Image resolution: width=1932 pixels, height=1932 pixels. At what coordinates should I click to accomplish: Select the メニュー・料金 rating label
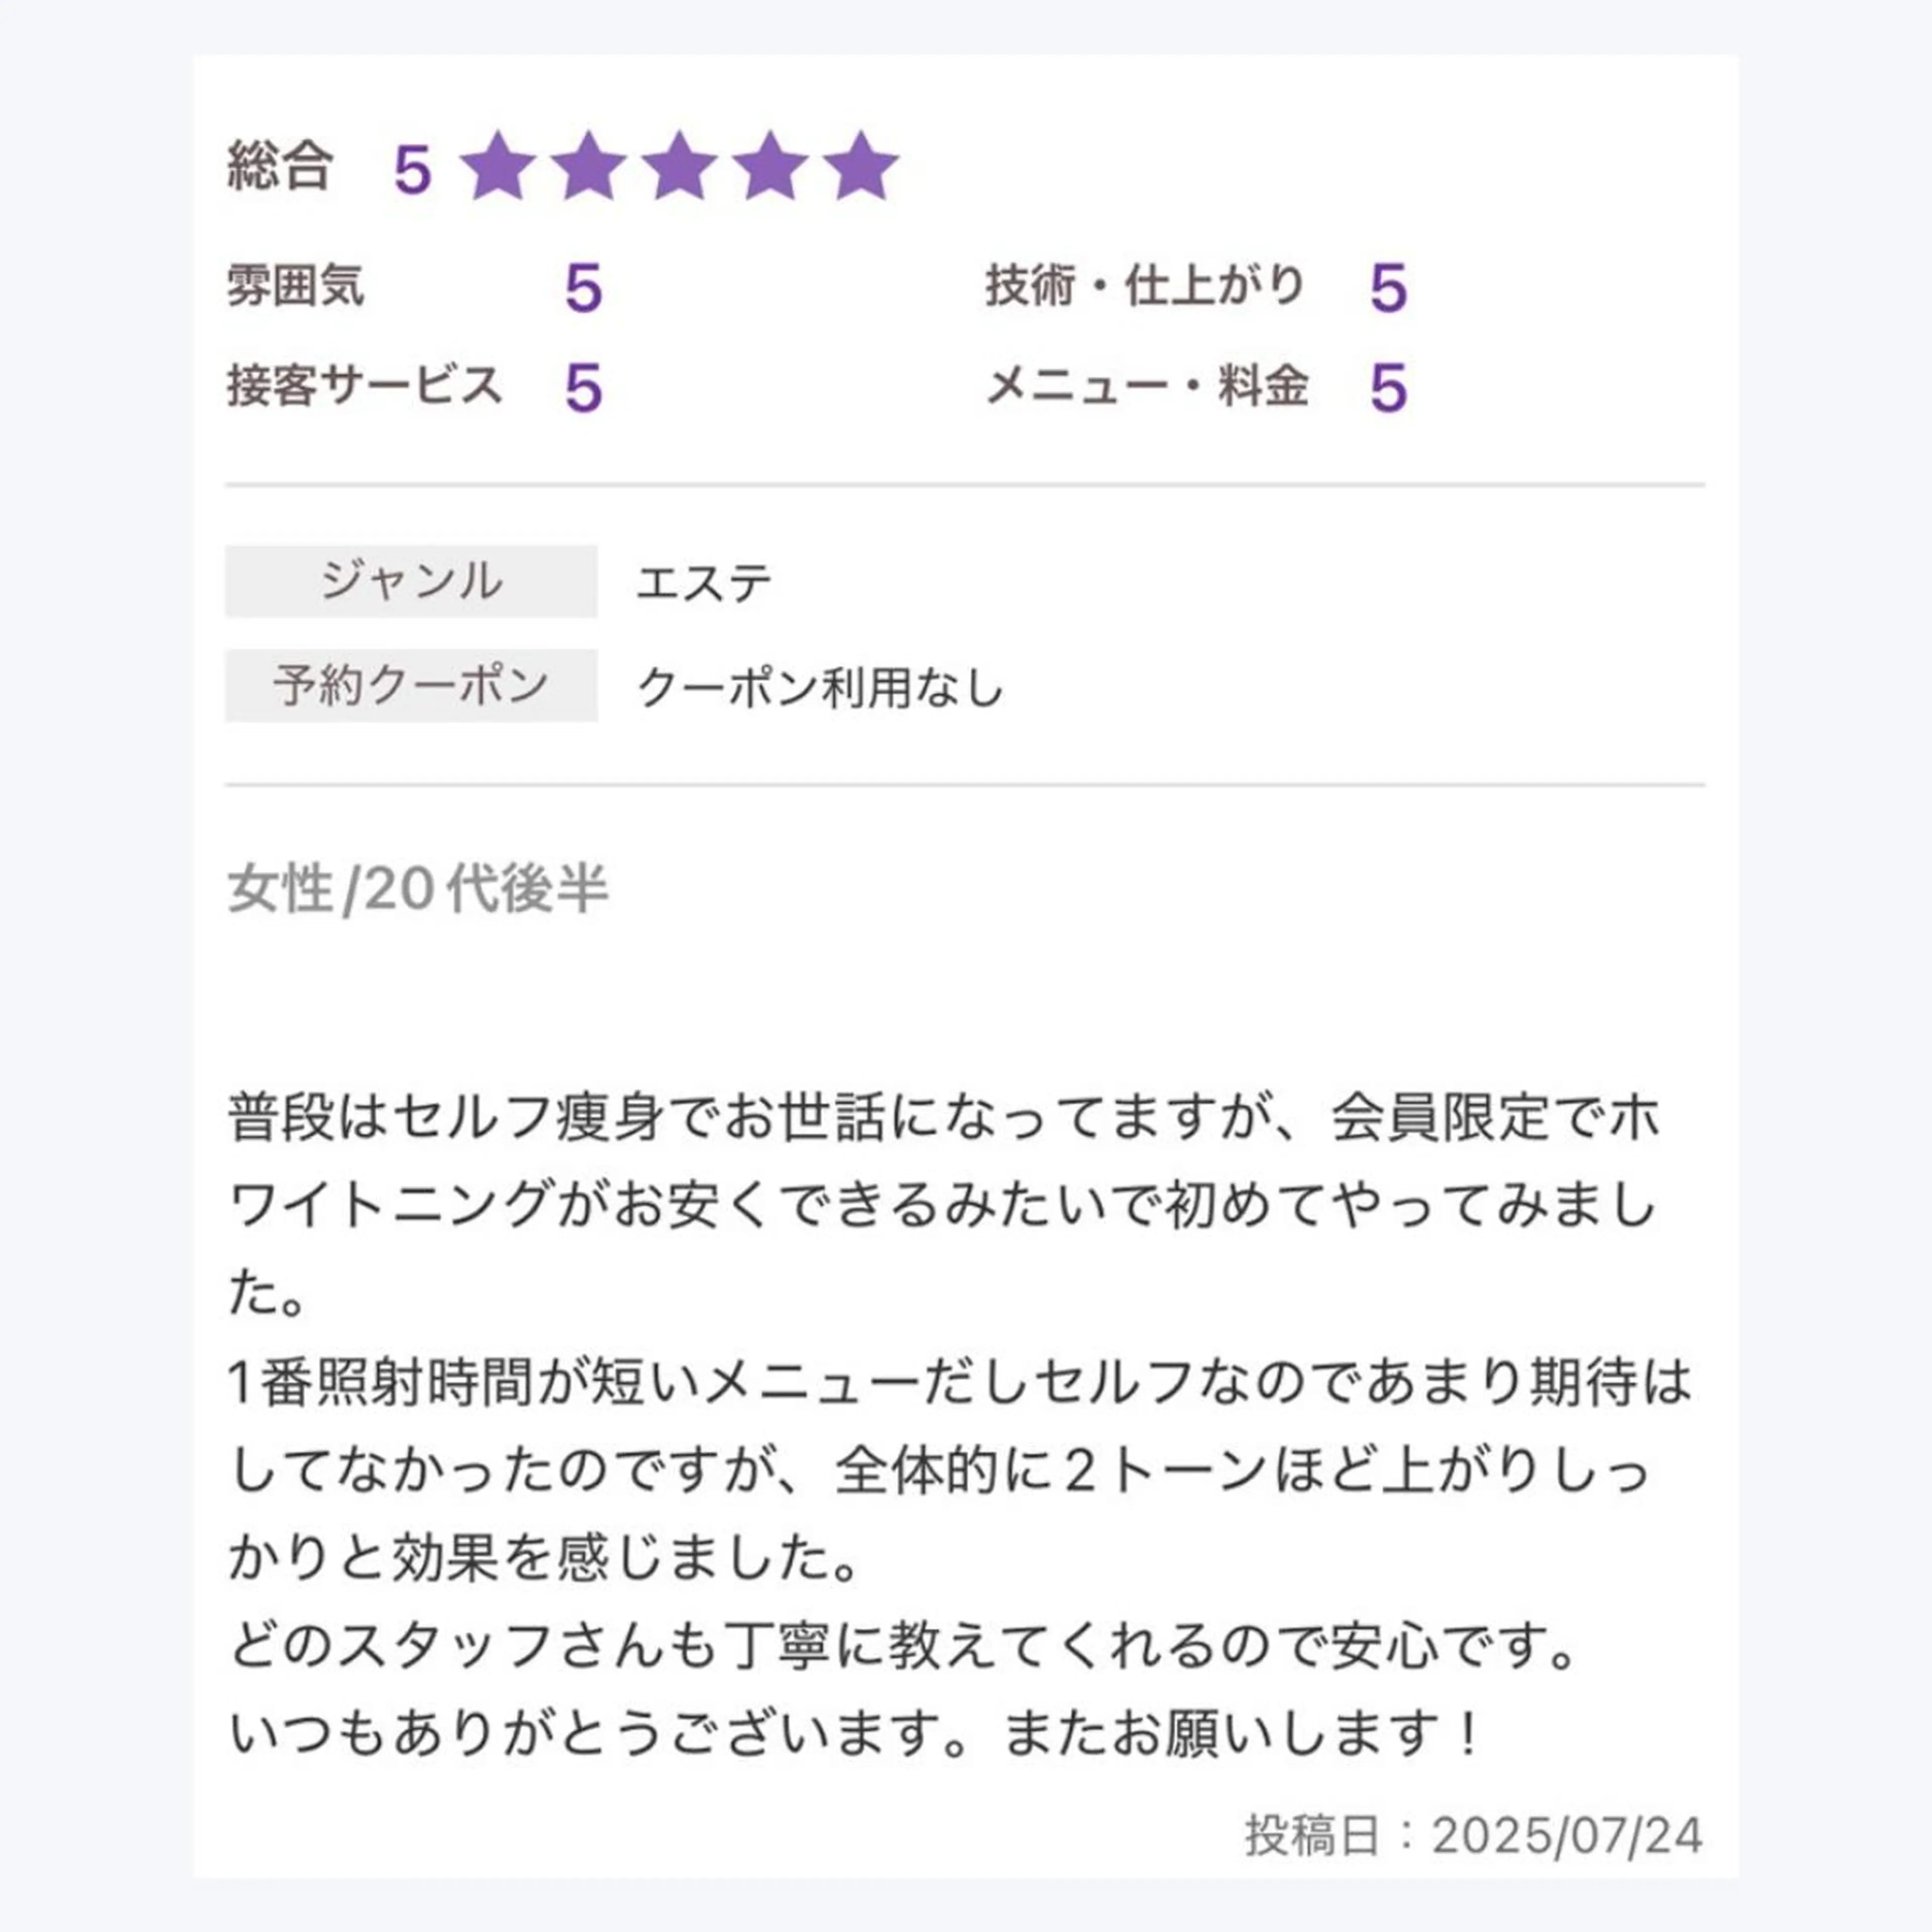(1147, 386)
